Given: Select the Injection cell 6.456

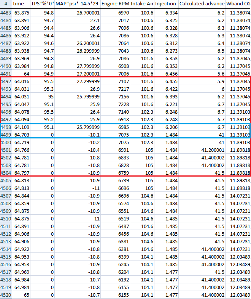Looking at the screenshot, I should (166, 74).
